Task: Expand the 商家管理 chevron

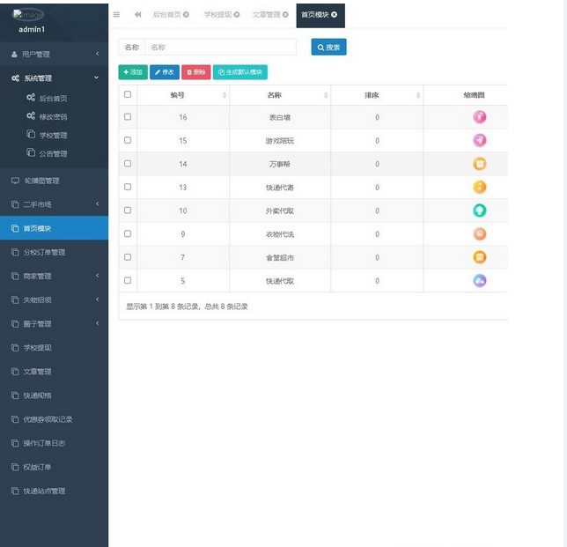Action: [x=97, y=276]
